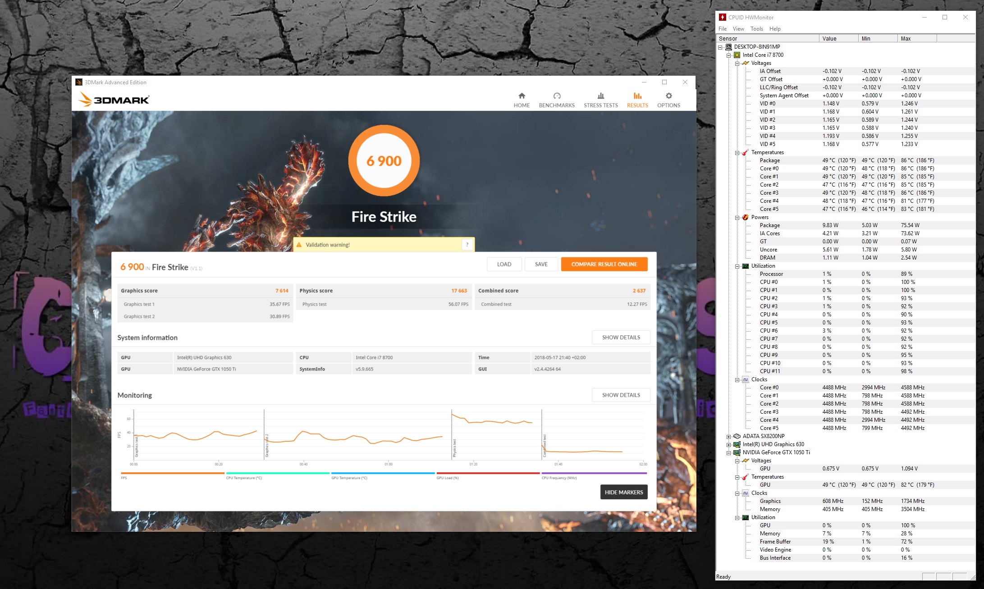
Task: Switch to the Benchmarks tab in 3DMark
Action: click(557, 100)
